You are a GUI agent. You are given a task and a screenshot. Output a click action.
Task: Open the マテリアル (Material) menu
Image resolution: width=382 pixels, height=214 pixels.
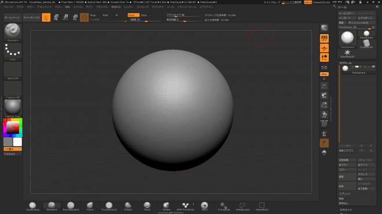tap(102, 7)
